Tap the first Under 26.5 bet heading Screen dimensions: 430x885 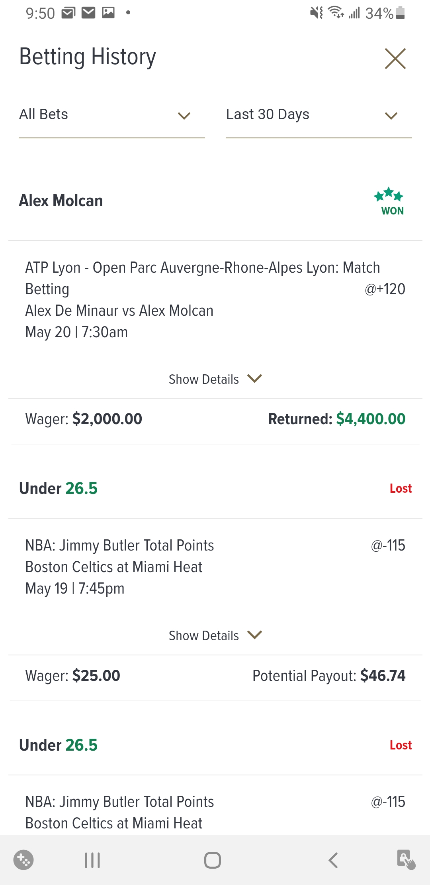pyautogui.click(x=59, y=488)
